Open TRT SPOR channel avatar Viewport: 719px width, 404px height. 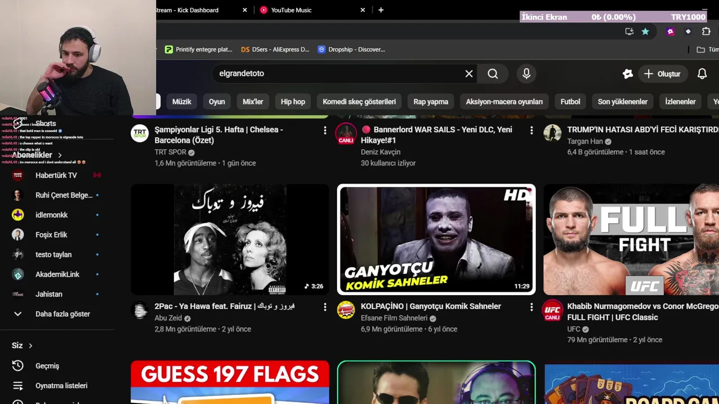139,134
